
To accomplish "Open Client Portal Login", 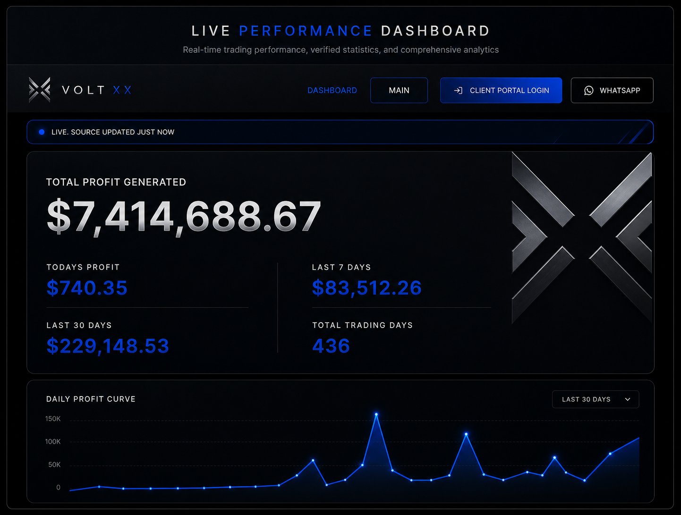I will click(501, 90).
